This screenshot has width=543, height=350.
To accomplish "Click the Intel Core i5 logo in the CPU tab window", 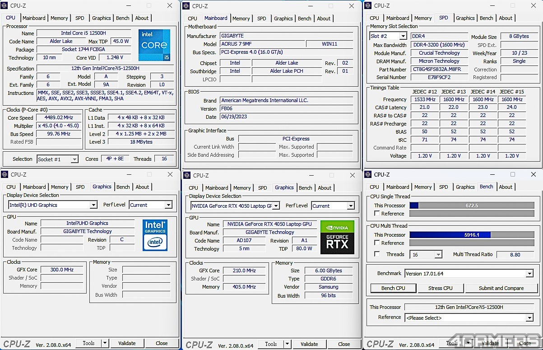I will (154, 45).
